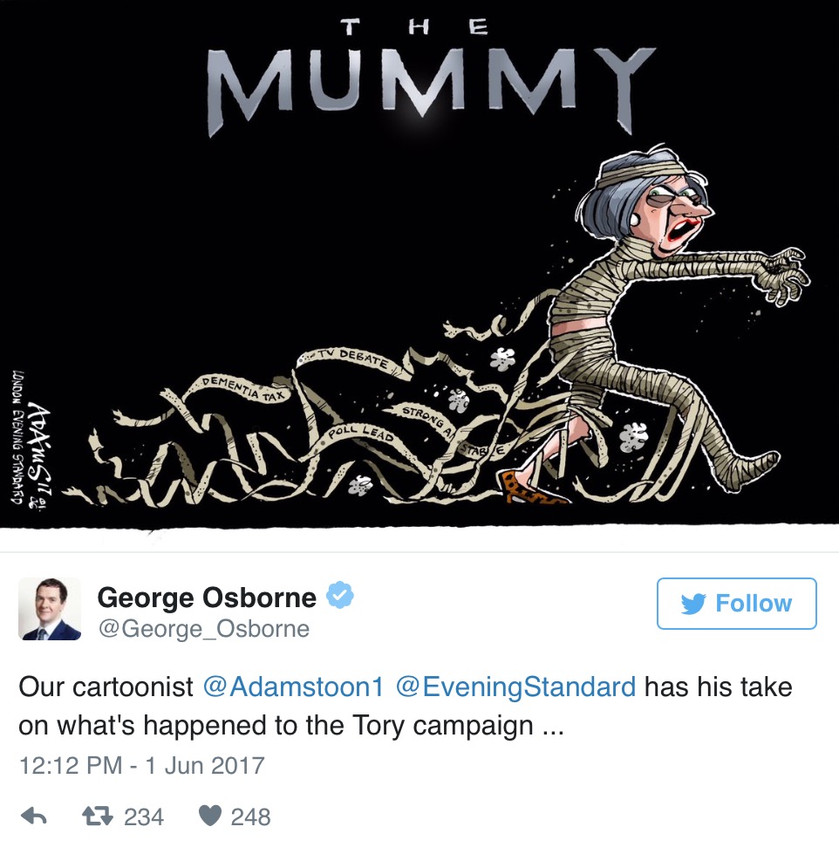
Task: Click the reply arrow icon
Action: coord(34,816)
